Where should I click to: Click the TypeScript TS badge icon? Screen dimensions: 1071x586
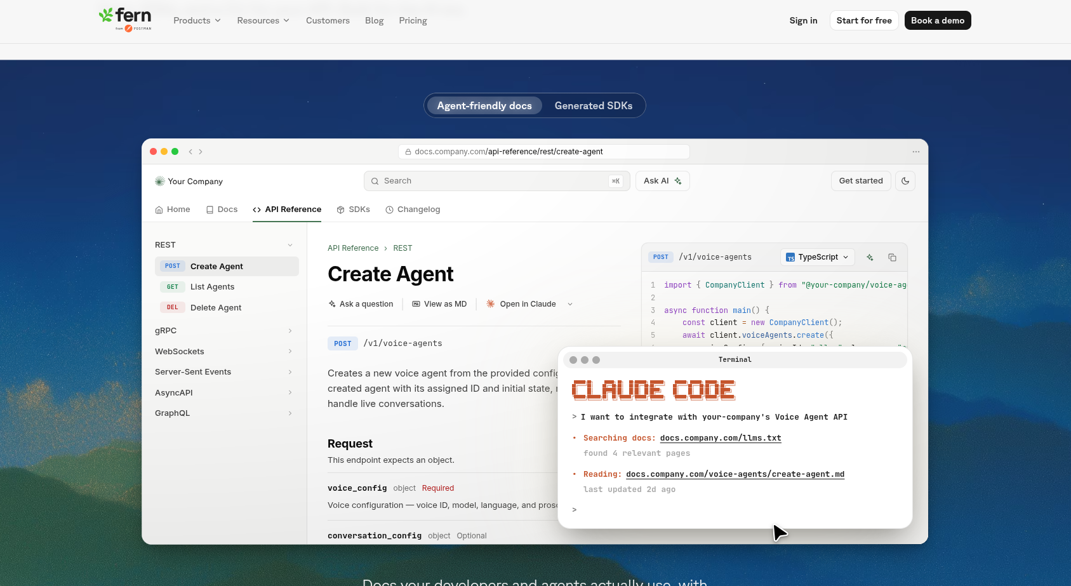tap(790, 257)
